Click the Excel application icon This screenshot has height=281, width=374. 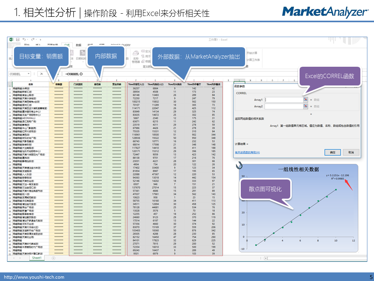[x=11, y=39]
